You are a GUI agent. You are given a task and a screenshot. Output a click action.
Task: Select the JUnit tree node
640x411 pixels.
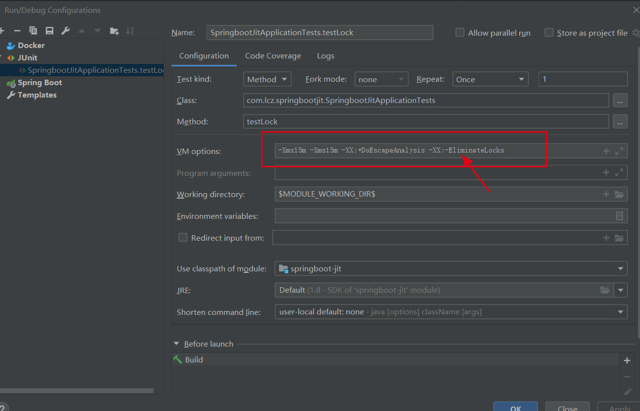pyautogui.click(x=27, y=58)
